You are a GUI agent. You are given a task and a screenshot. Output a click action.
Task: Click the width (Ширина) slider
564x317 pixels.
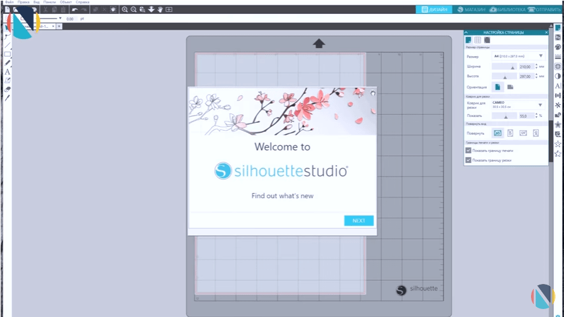click(x=504, y=67)
